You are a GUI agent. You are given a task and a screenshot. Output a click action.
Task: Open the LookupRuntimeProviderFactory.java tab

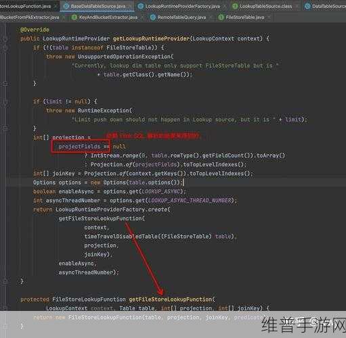[x=182, y=6]
